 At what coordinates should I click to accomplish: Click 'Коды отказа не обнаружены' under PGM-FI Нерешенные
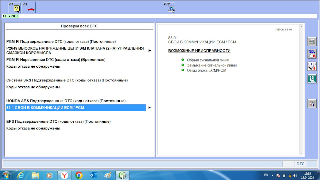click(33, 66)
